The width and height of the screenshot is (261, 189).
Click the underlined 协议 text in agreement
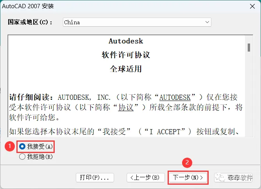tap(126, 108)
